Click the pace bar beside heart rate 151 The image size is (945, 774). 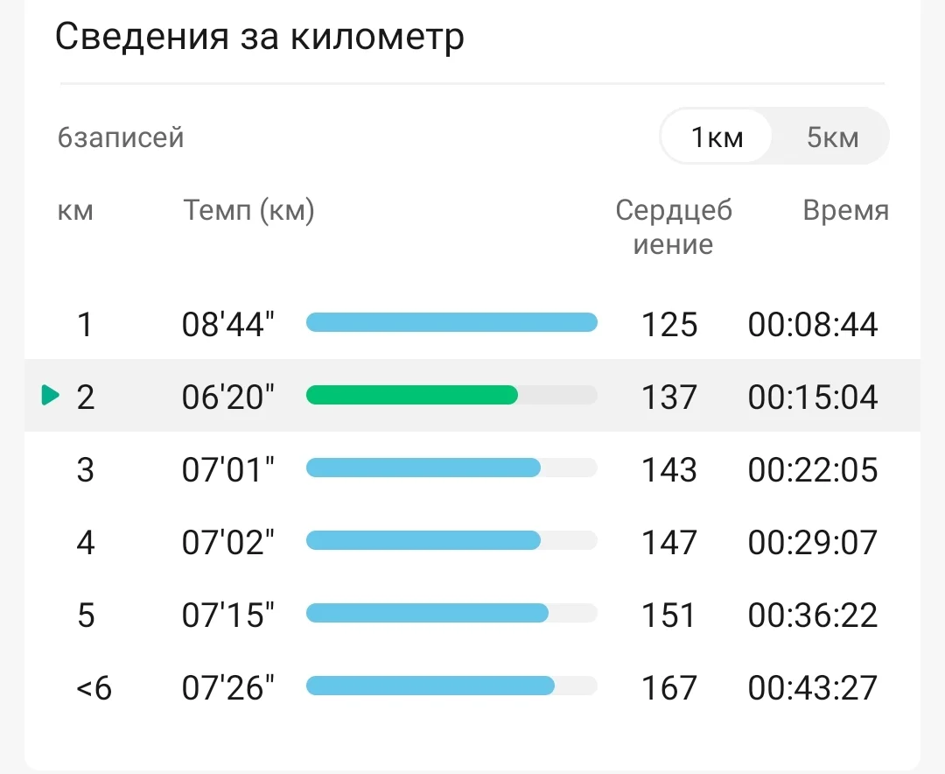(x=426, y=613)
